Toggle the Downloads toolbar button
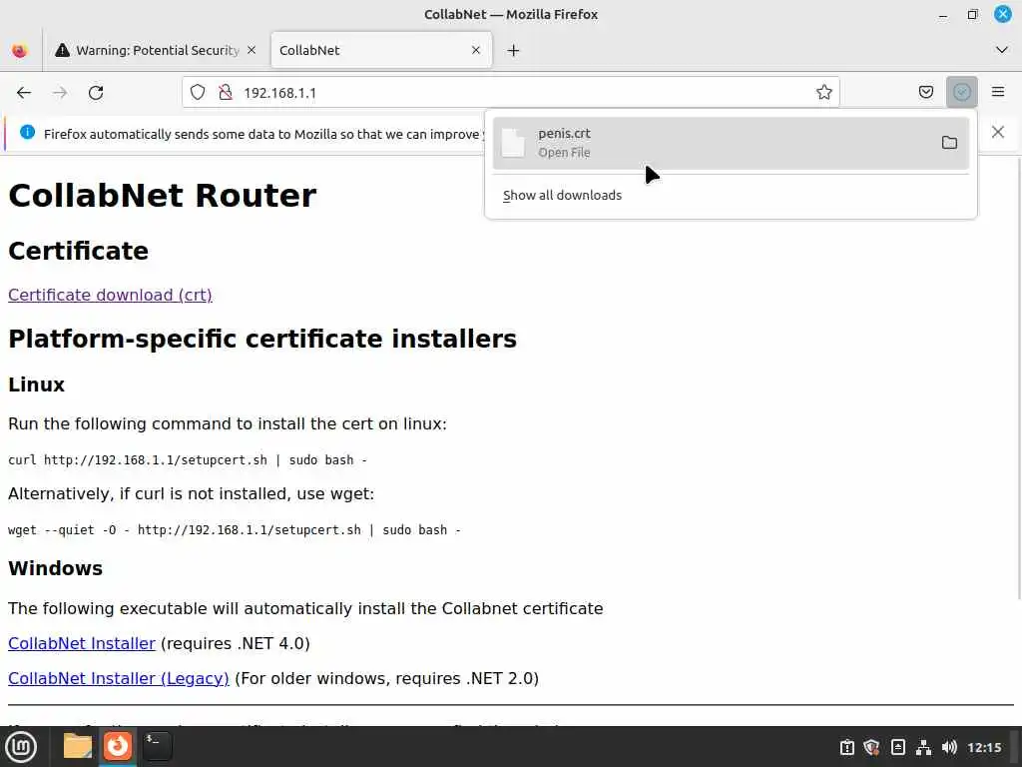Viewport: 1022px width, 767px height. point(961,92)
